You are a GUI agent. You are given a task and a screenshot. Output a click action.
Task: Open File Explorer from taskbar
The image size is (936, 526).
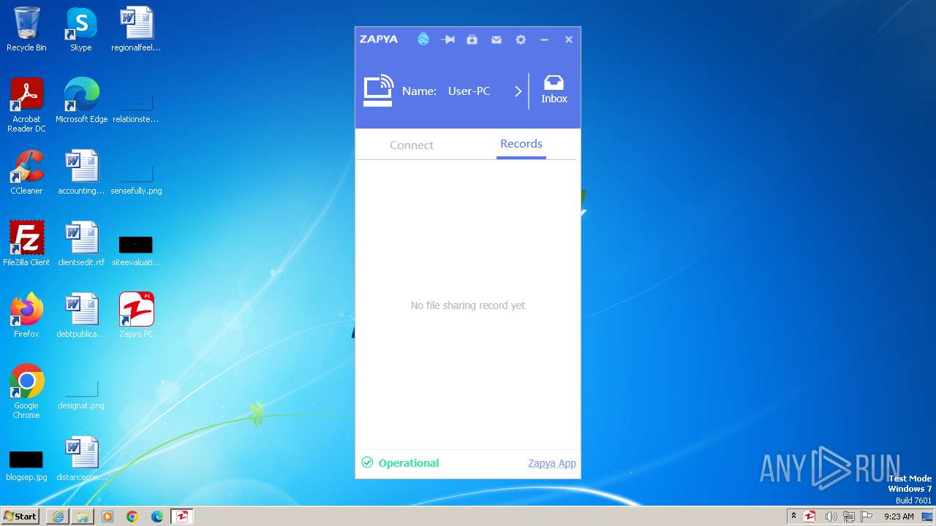click(x=83, y=517)
